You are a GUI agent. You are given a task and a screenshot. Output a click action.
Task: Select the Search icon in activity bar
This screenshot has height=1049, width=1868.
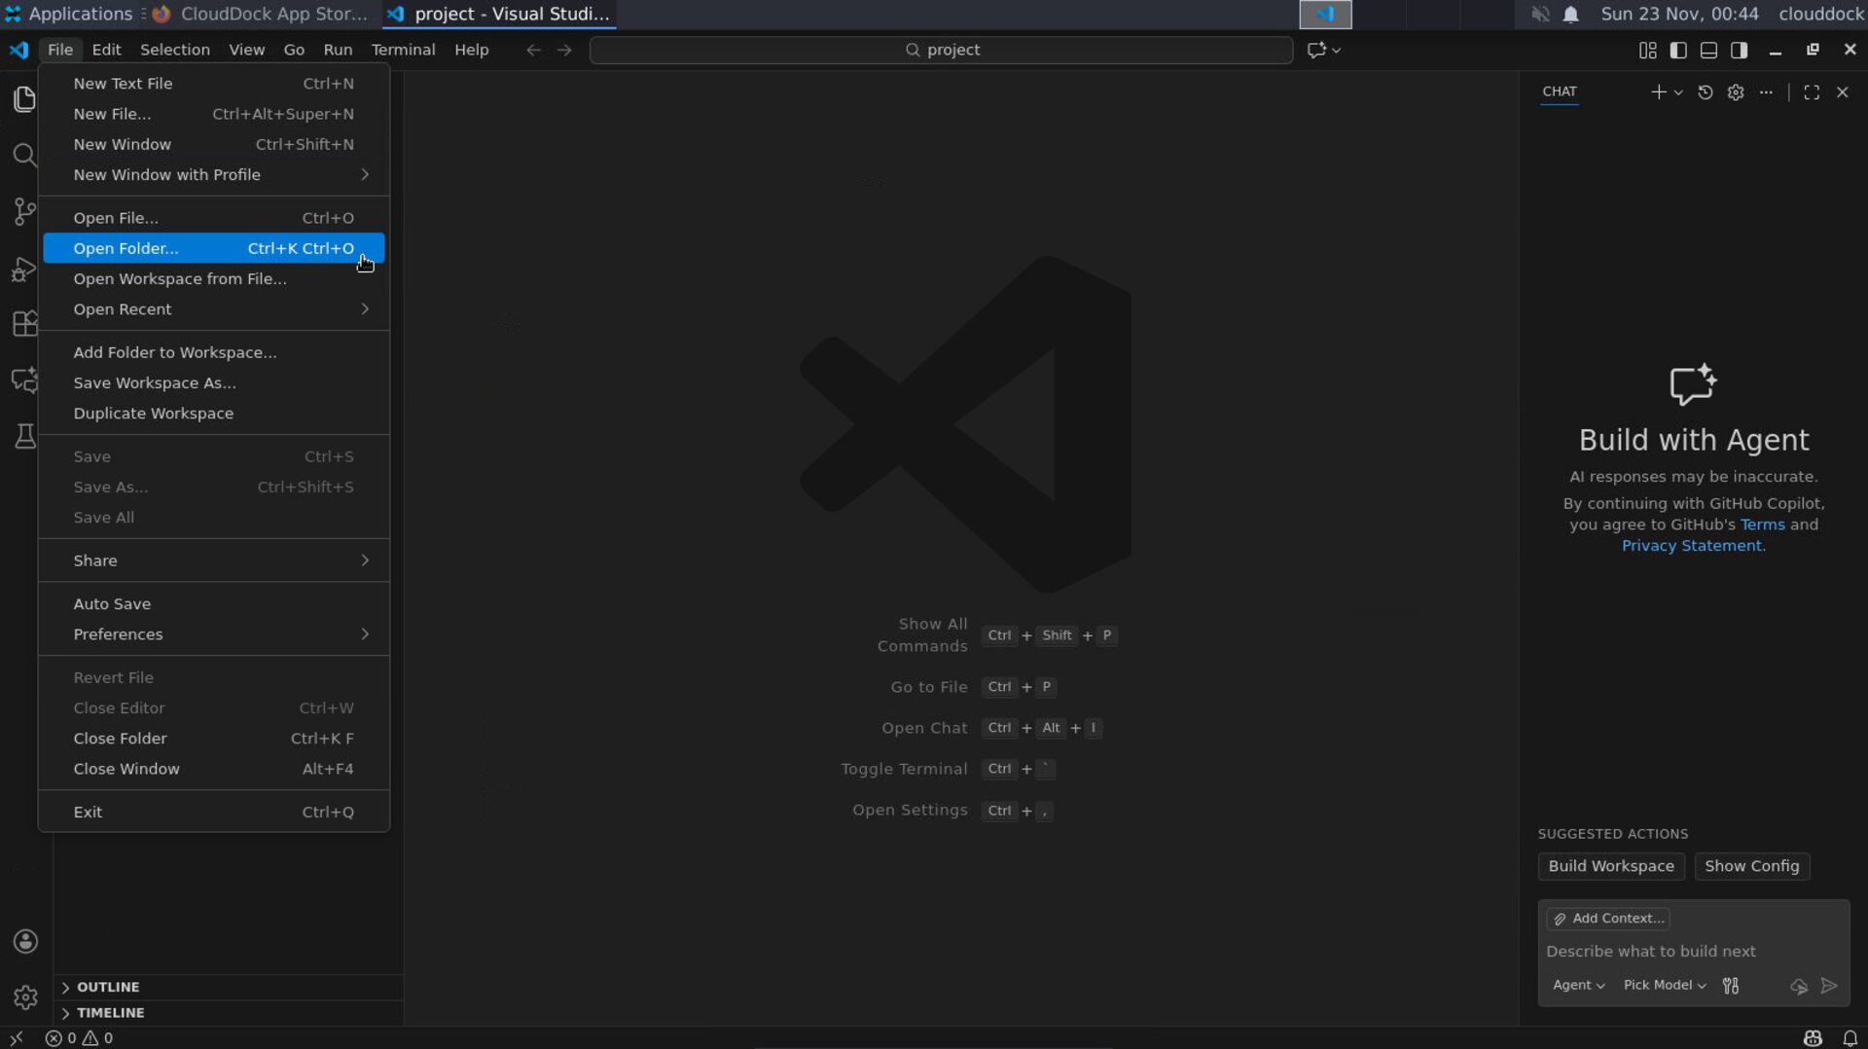click(24, 155)
